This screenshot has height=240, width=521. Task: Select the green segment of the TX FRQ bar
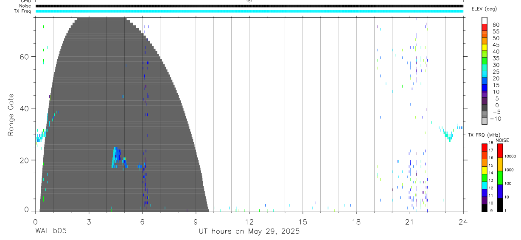[x=485, y=178]
